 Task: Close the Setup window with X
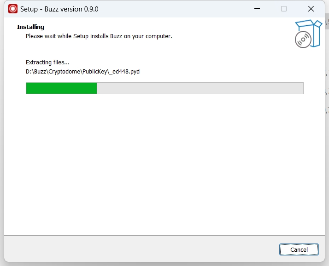[311, 9]
